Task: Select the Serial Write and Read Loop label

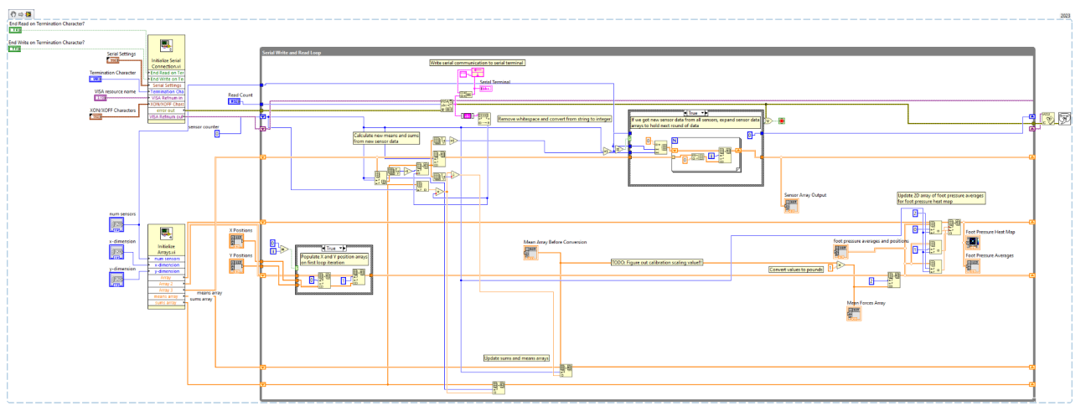Action: (x=291, y=53)
